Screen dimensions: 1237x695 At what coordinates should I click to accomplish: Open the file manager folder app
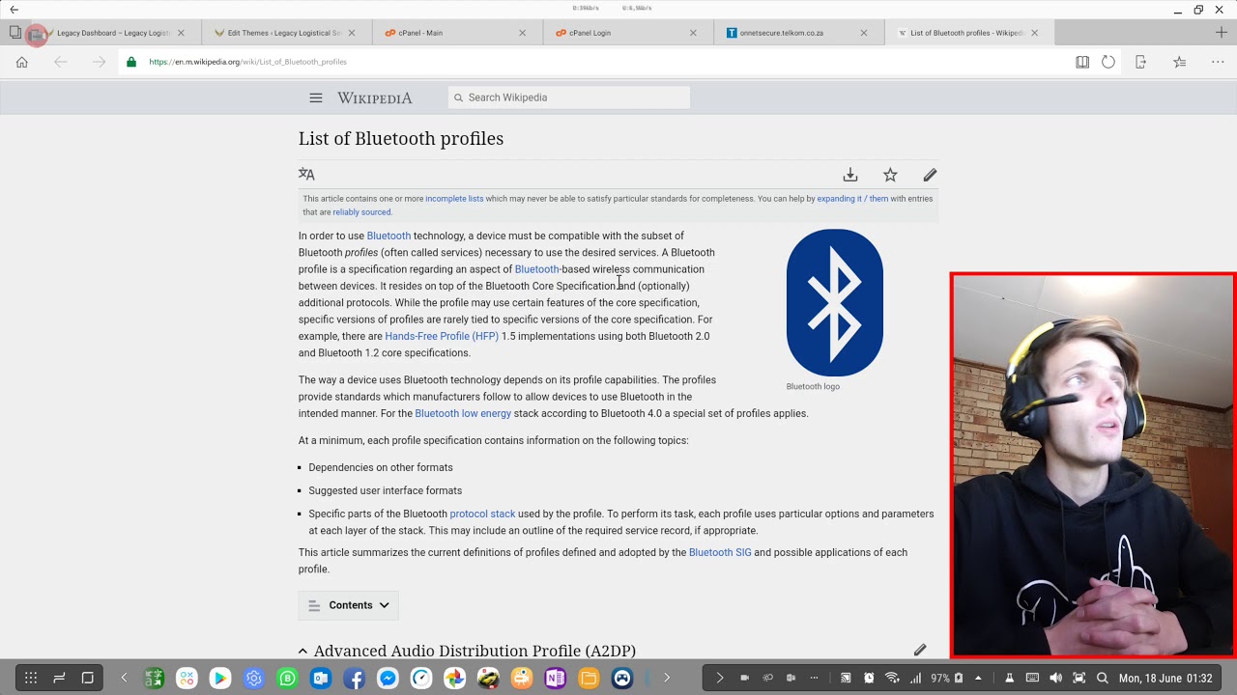click(589, 679)
